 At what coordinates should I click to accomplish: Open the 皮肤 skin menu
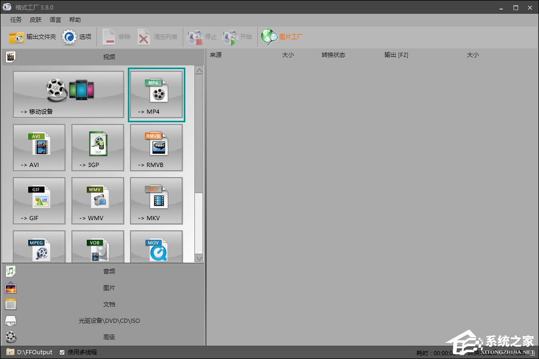tap(35, 20)
